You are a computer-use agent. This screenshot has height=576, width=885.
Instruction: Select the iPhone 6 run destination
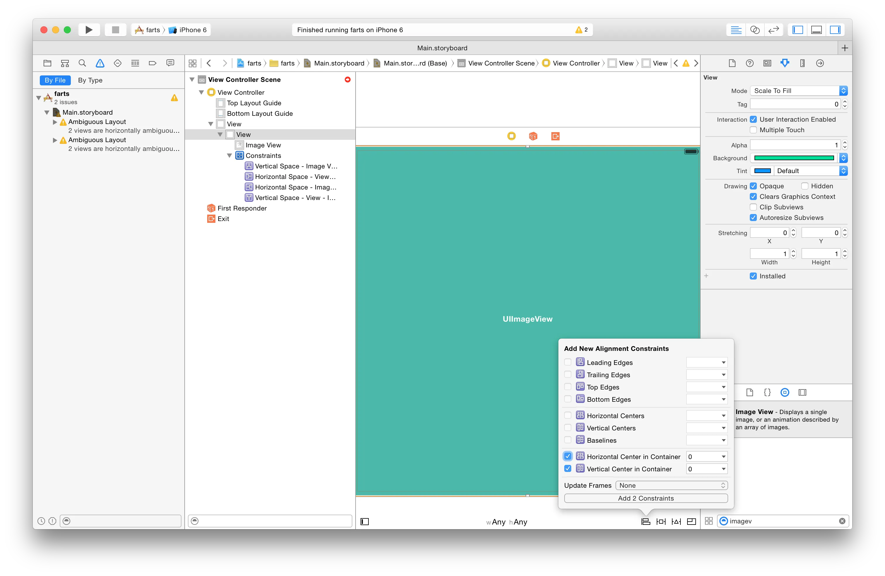(x=188, y=30)
